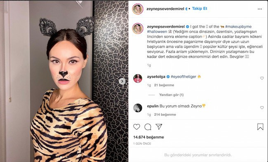Open aysetolga username link
This screenshot has height=162, width=268.
click(156, 77)
